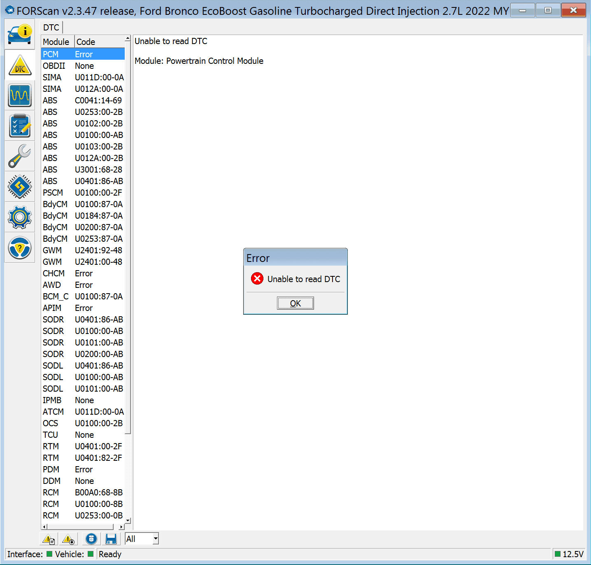Open the DTC trouble codes section
The image size is (591, 565).
(x=20, y=65)
